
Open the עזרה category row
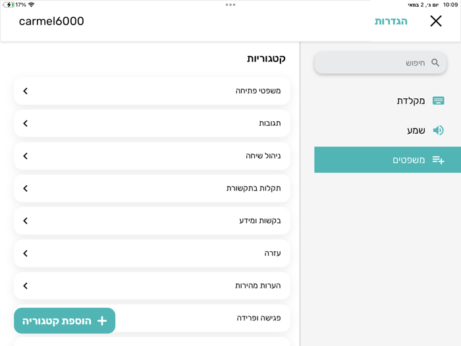tap(151, 253)
